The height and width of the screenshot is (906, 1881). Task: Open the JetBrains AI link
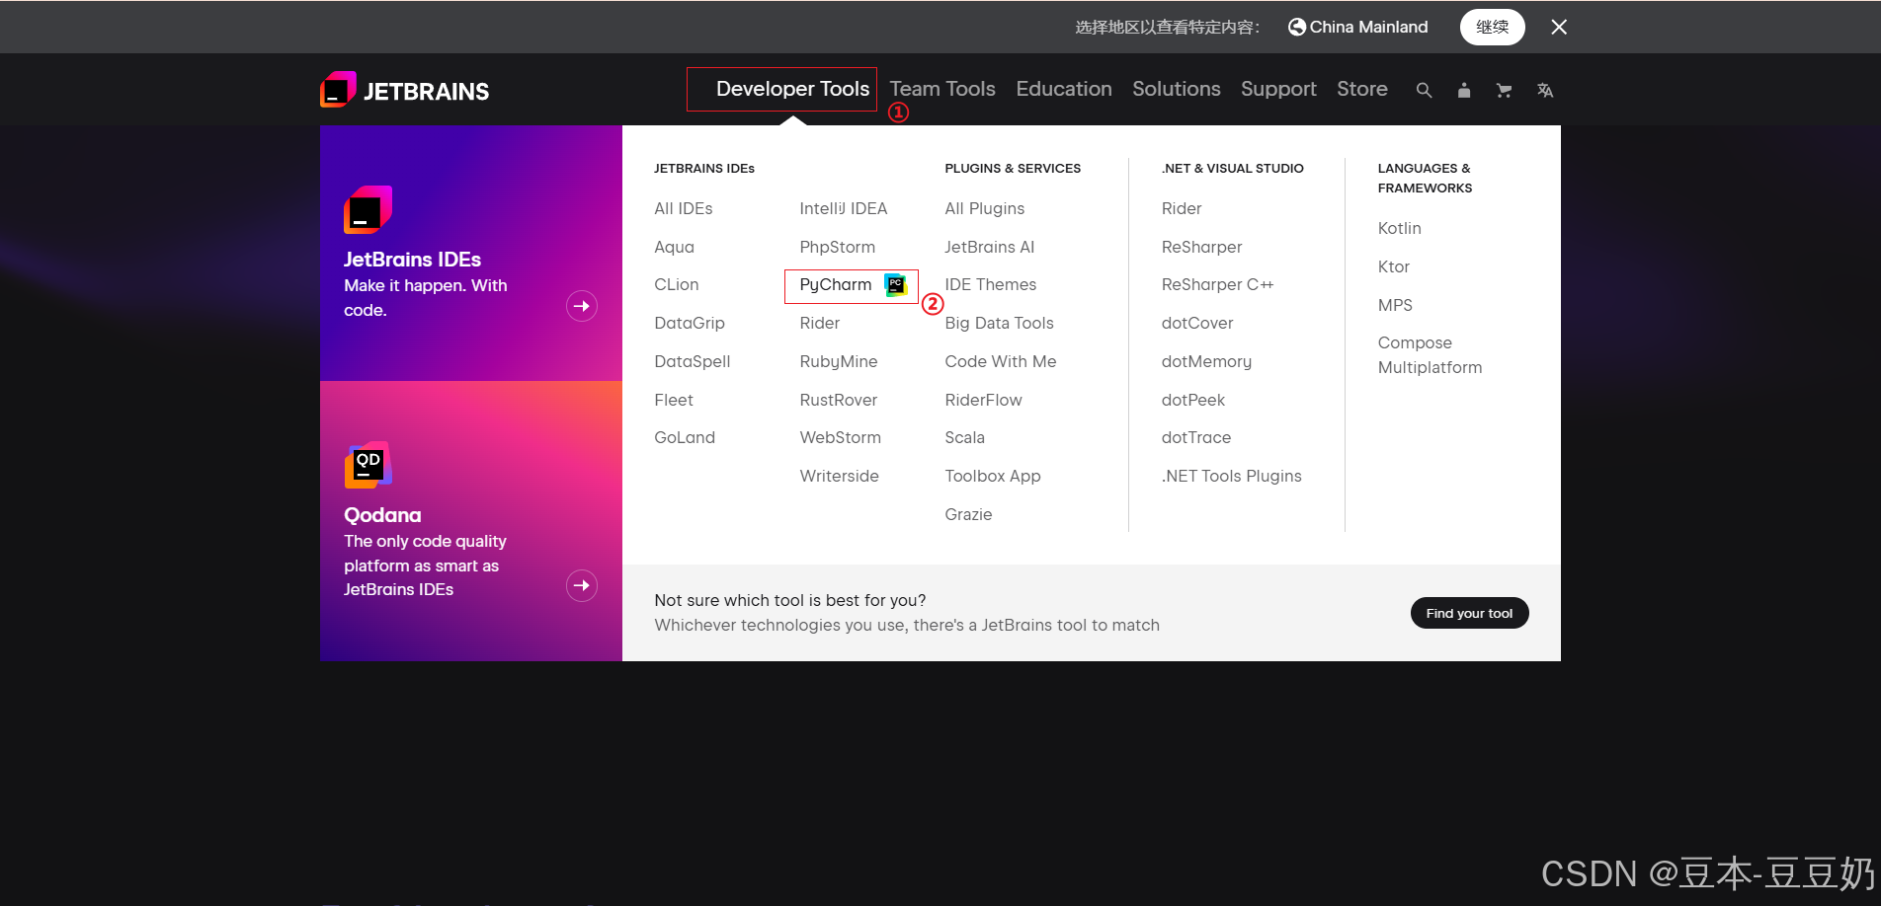pyautogui.click(x=990, y=247)
